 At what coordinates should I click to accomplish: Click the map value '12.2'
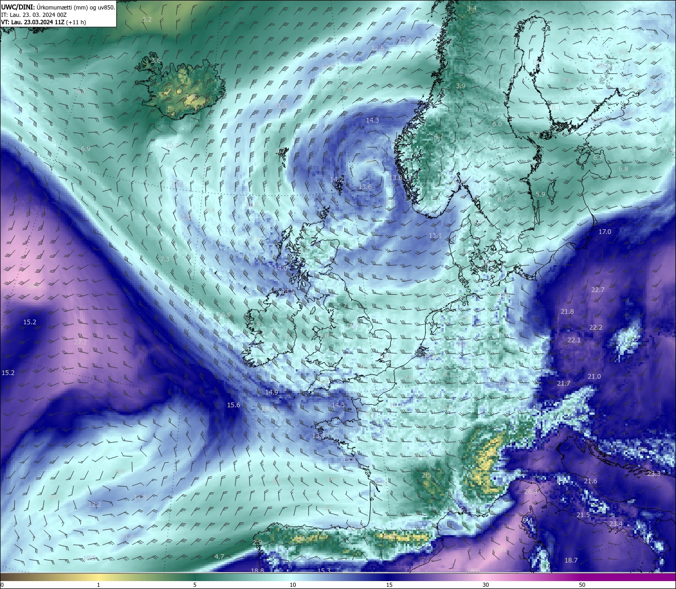94,504
